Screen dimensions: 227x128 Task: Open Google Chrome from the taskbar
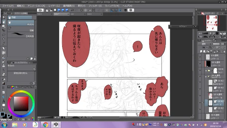click(46, 125)
